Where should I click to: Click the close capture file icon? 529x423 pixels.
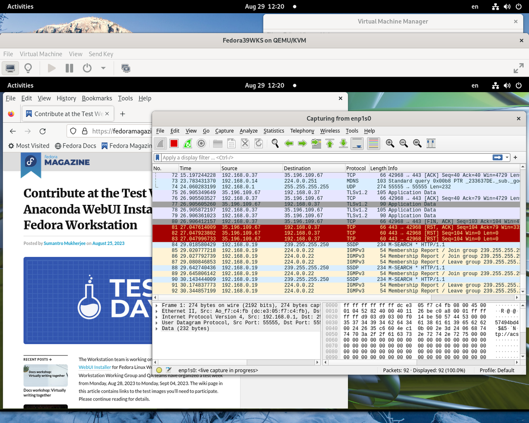coord(245,143)
